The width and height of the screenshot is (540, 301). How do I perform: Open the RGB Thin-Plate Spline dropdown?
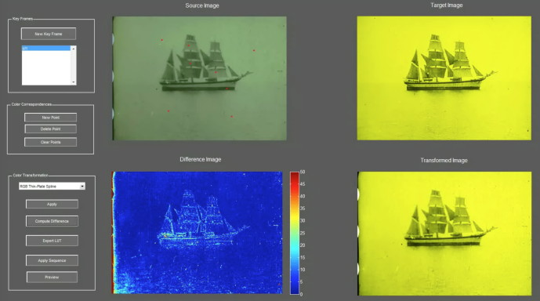(52, 186)
